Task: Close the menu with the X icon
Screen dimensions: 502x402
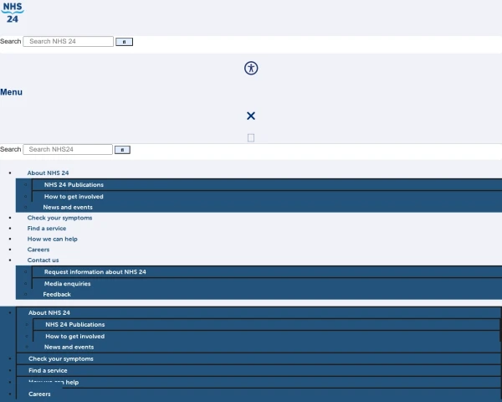Action: point(251,116)
